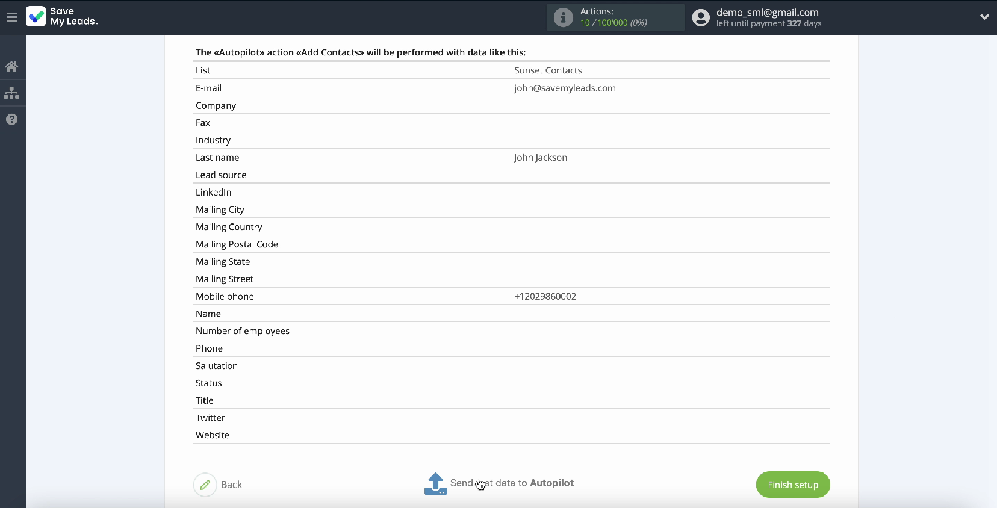Select the john@savemyleads.com email value
The width and height of the screenshot is (997, 508).
(x=565, y=88)
